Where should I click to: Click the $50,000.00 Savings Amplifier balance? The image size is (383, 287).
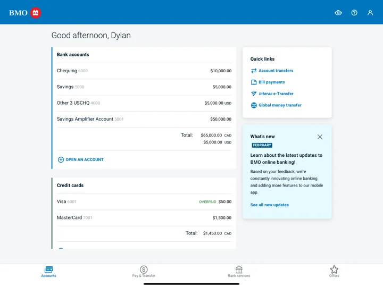pyautogui.click(x=221, y=119)
